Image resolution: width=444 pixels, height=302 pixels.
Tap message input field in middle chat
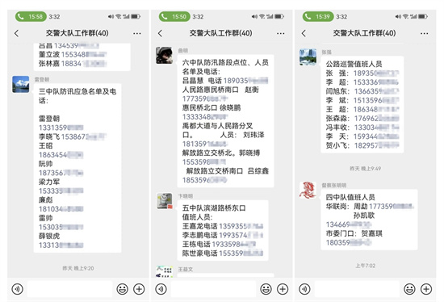213,289
